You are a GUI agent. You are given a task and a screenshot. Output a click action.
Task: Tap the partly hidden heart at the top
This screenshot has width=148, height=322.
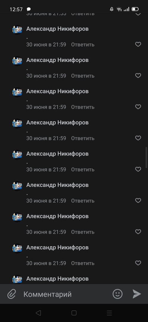(x=138, y=14)
